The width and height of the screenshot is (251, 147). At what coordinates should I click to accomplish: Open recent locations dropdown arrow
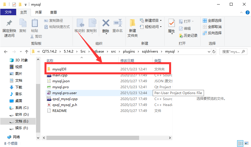pyautogui.click(x=21, y=52)
